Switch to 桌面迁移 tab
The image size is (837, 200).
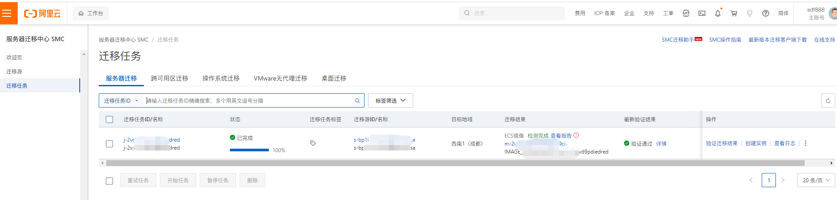pyautogui.click(x=334, y=78)
